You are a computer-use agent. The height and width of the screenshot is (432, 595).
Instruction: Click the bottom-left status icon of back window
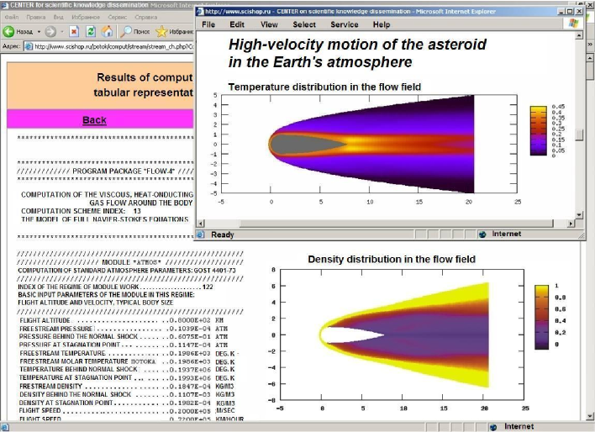tap(4, 427)
